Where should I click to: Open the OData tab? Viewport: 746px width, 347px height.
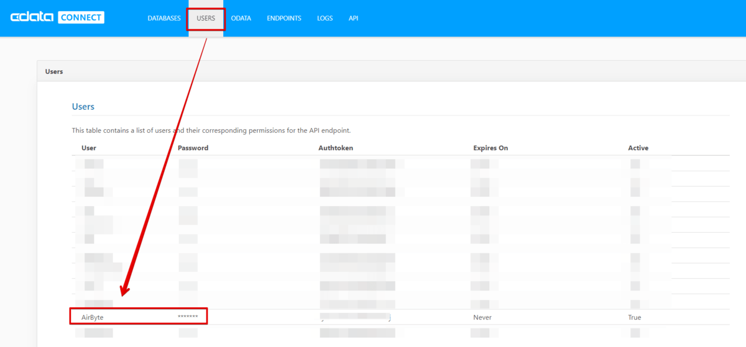click(x=241, y=19)
